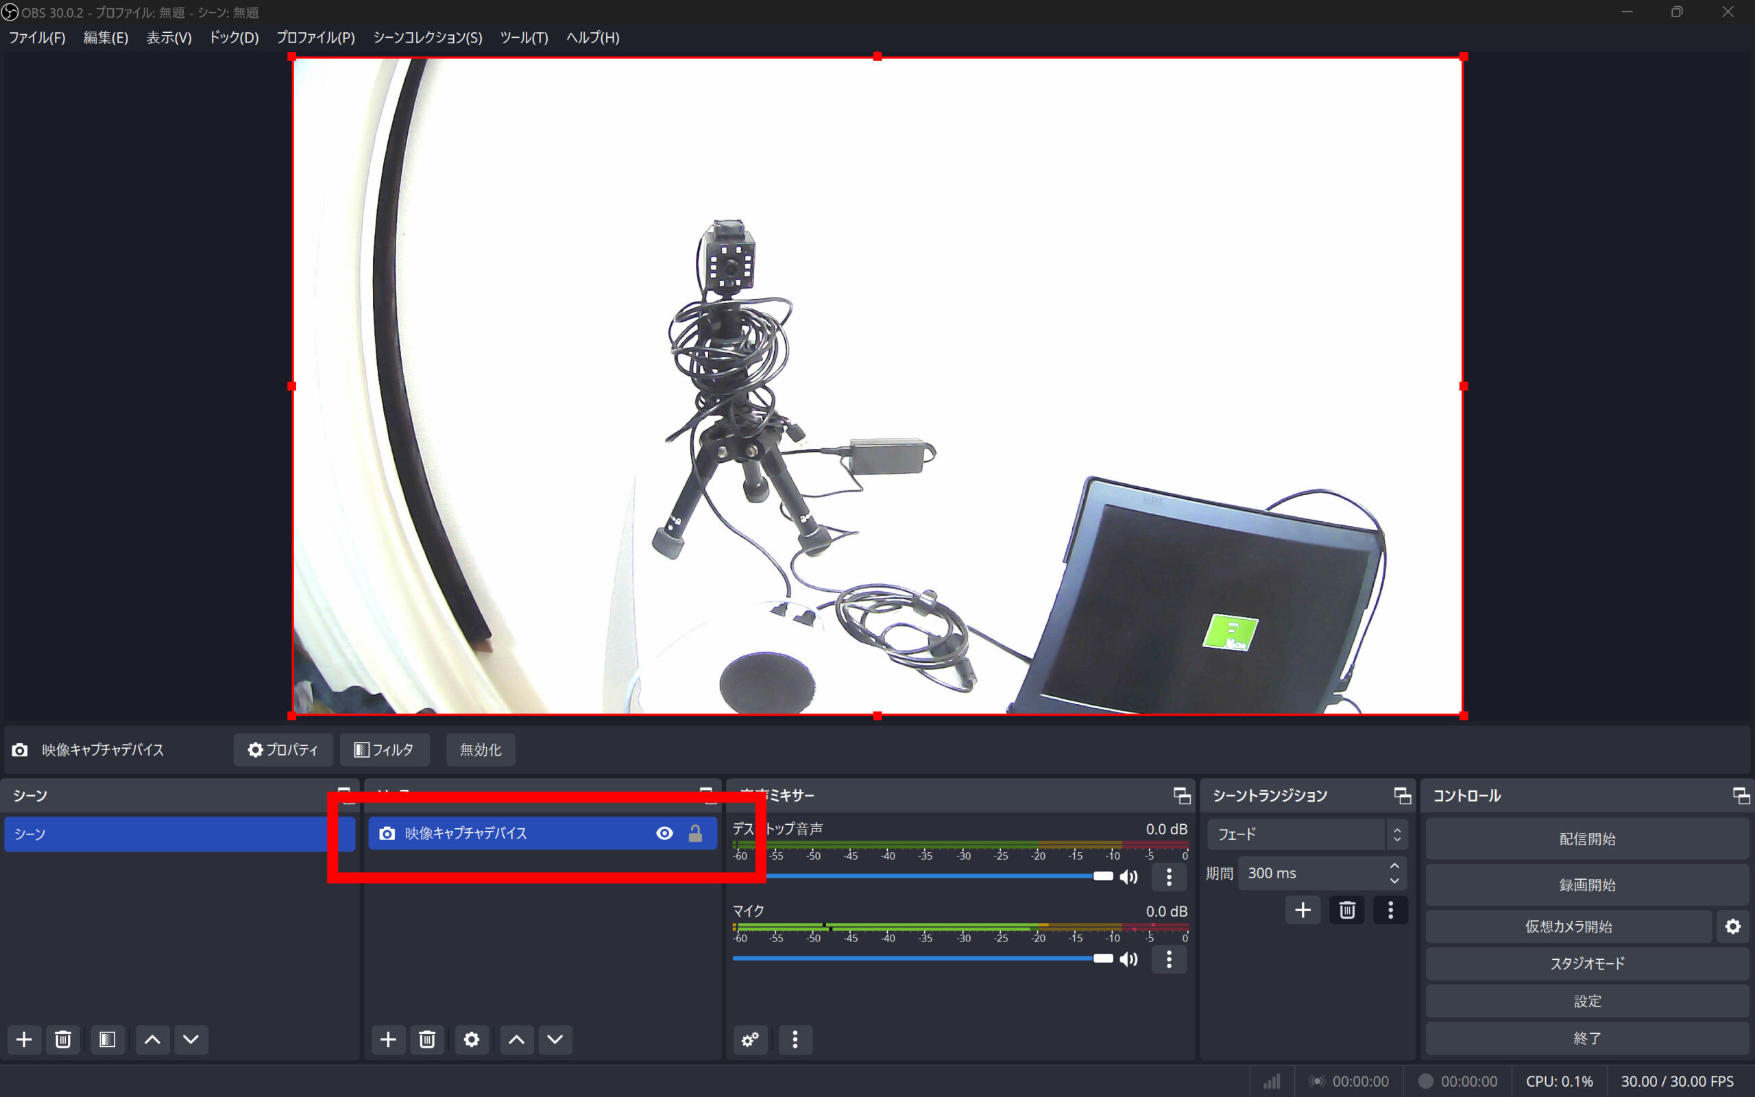Viewport: 1755px width, 1097px height.
Task: Open source properties gear in sources toolbar
Action: 472,1039
